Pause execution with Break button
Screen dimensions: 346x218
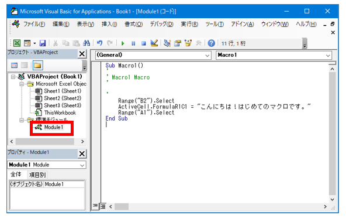pos(133,43)
